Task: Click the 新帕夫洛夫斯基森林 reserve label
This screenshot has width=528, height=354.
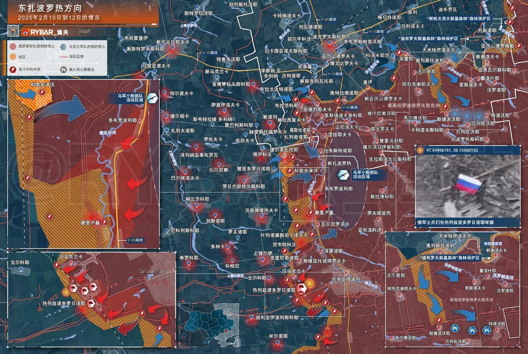Action: point(459,19)
